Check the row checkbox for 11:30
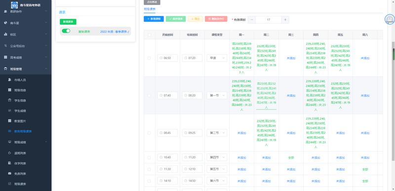Image resolution: width=395 pixels, height=191 pixels. [149, 169]
